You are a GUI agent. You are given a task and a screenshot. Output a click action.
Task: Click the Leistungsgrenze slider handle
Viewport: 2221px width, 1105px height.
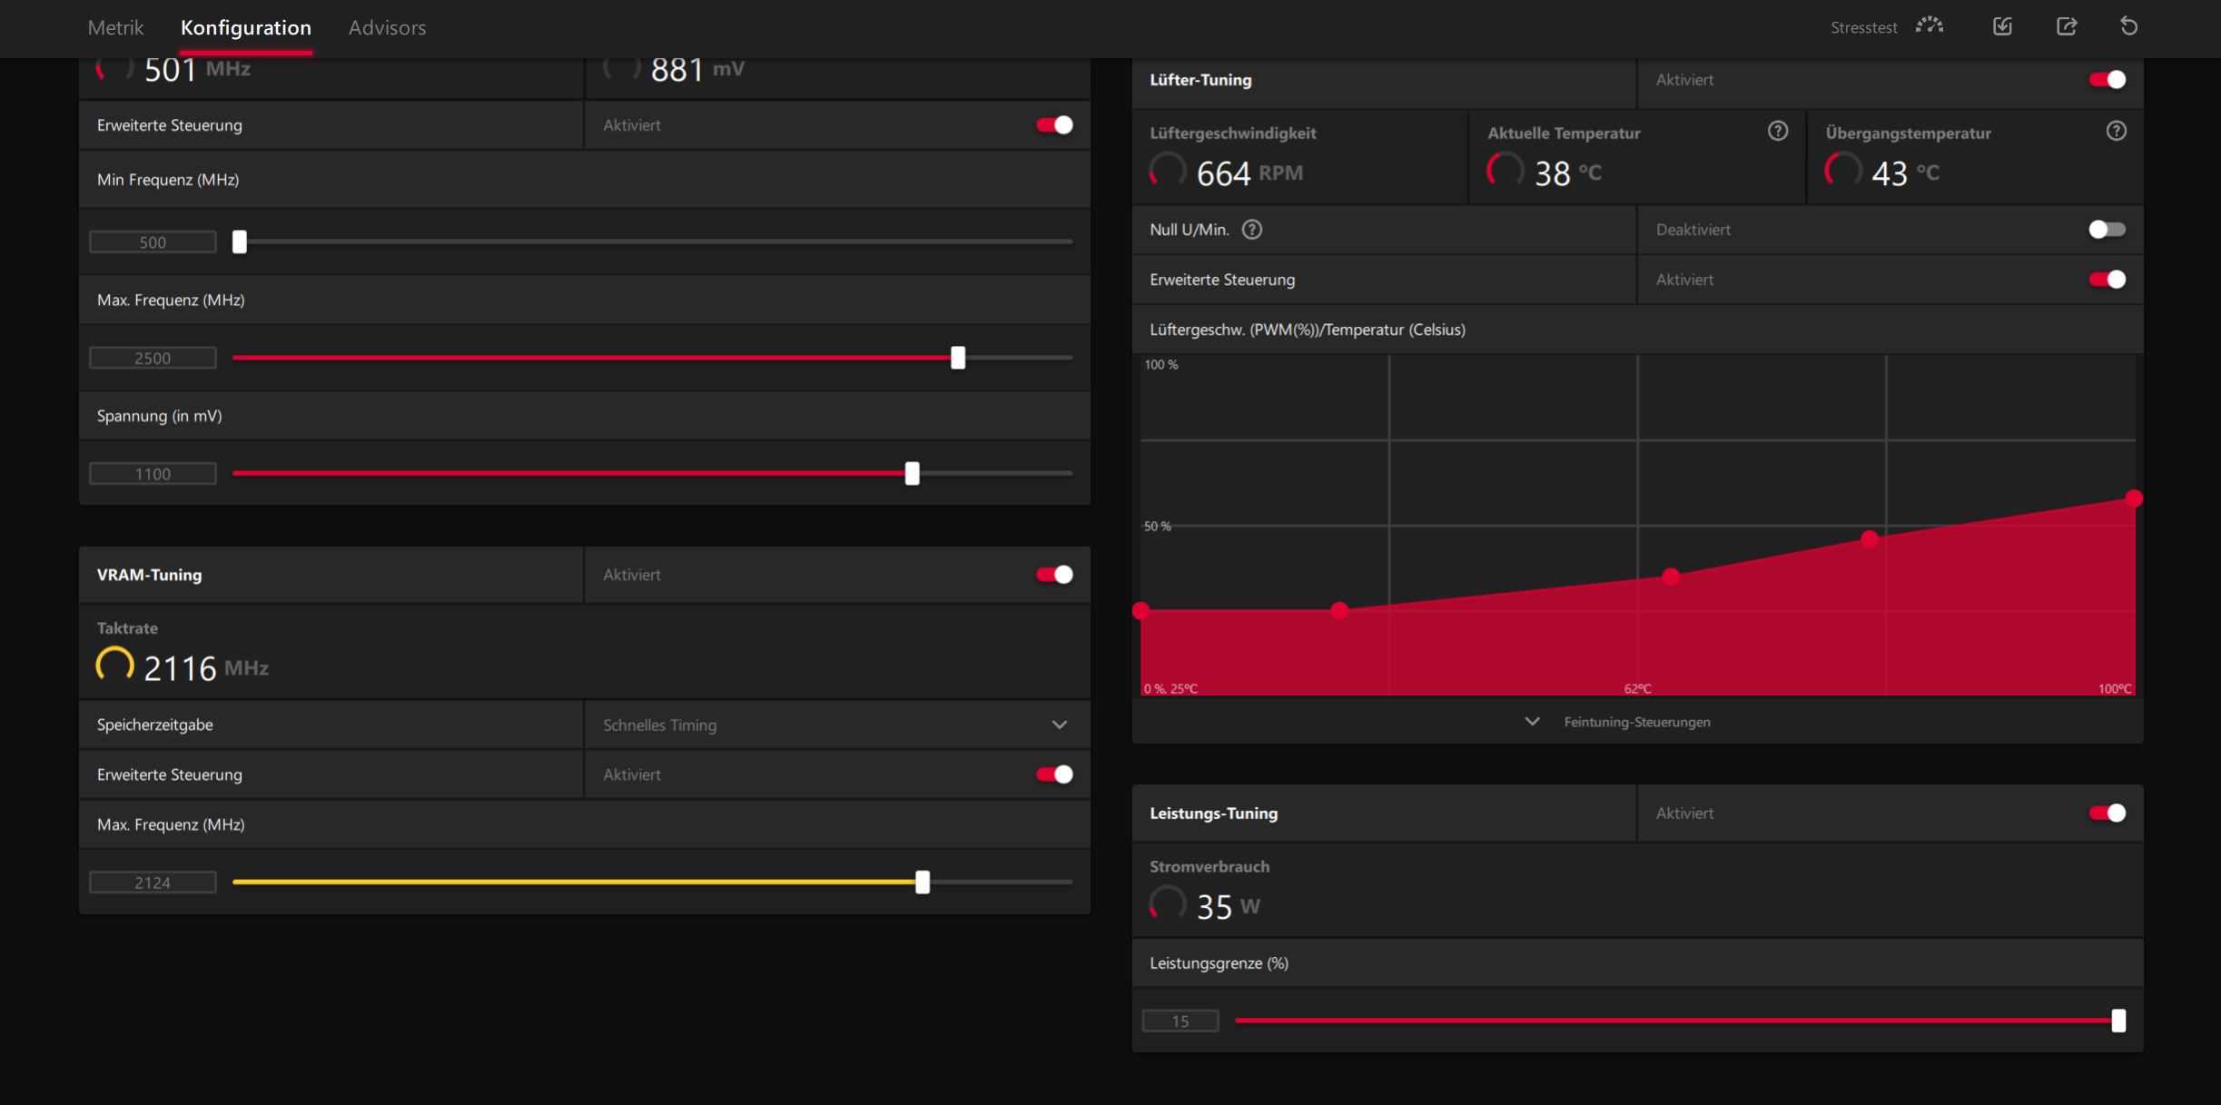click(x=2118, y=1021)
